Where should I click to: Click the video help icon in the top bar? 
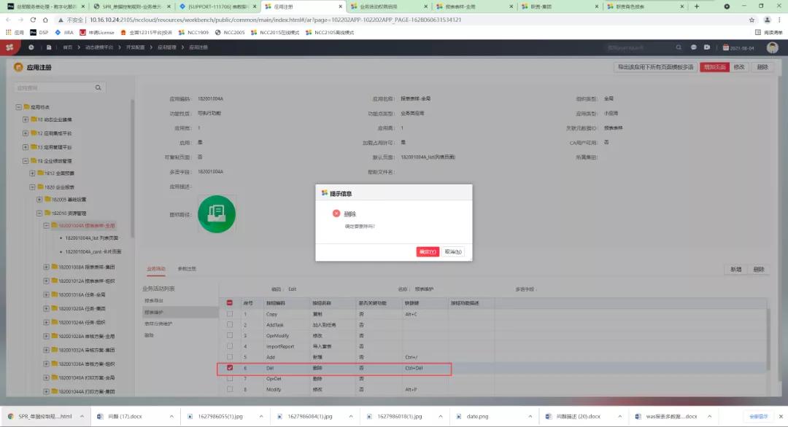point(707,47)
